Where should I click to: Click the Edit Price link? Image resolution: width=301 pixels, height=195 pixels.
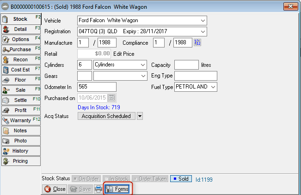click(124, 54)
